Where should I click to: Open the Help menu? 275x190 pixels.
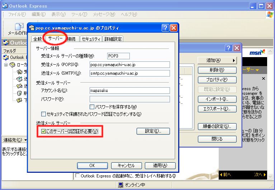(x=129, y=14)
